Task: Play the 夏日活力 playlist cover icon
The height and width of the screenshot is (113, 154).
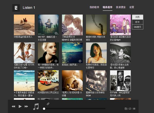Action: (32, 61)
